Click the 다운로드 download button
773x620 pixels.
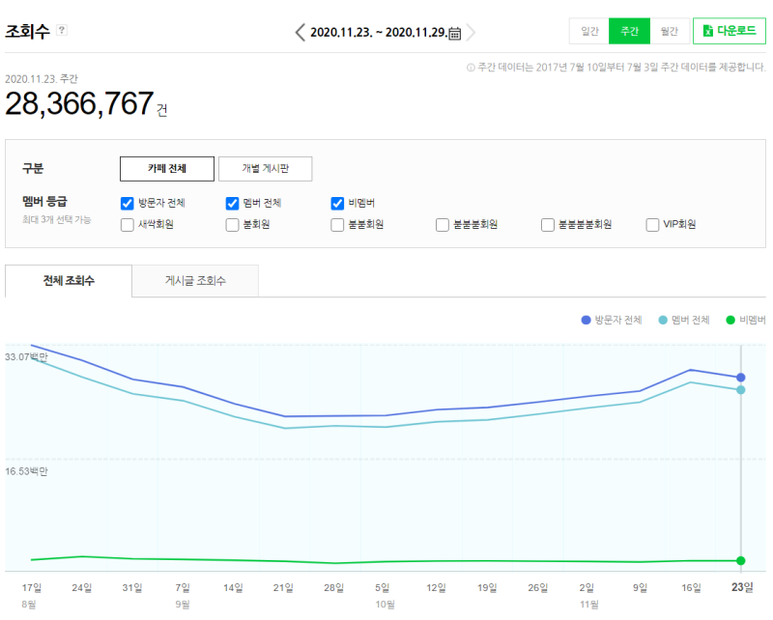[730, 31]
